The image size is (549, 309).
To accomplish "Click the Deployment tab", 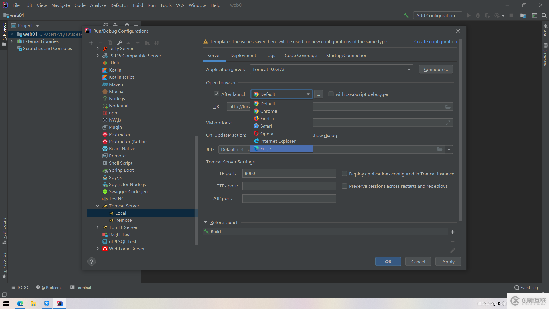I will (243, 56).
